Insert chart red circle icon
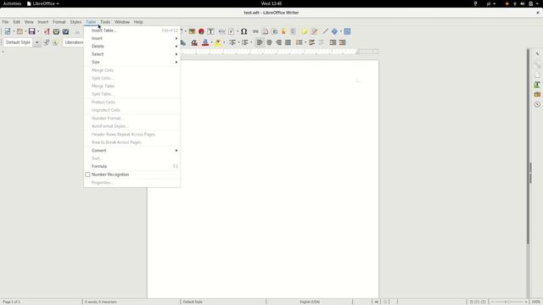The image size is (543, 305). coord(201,31)
